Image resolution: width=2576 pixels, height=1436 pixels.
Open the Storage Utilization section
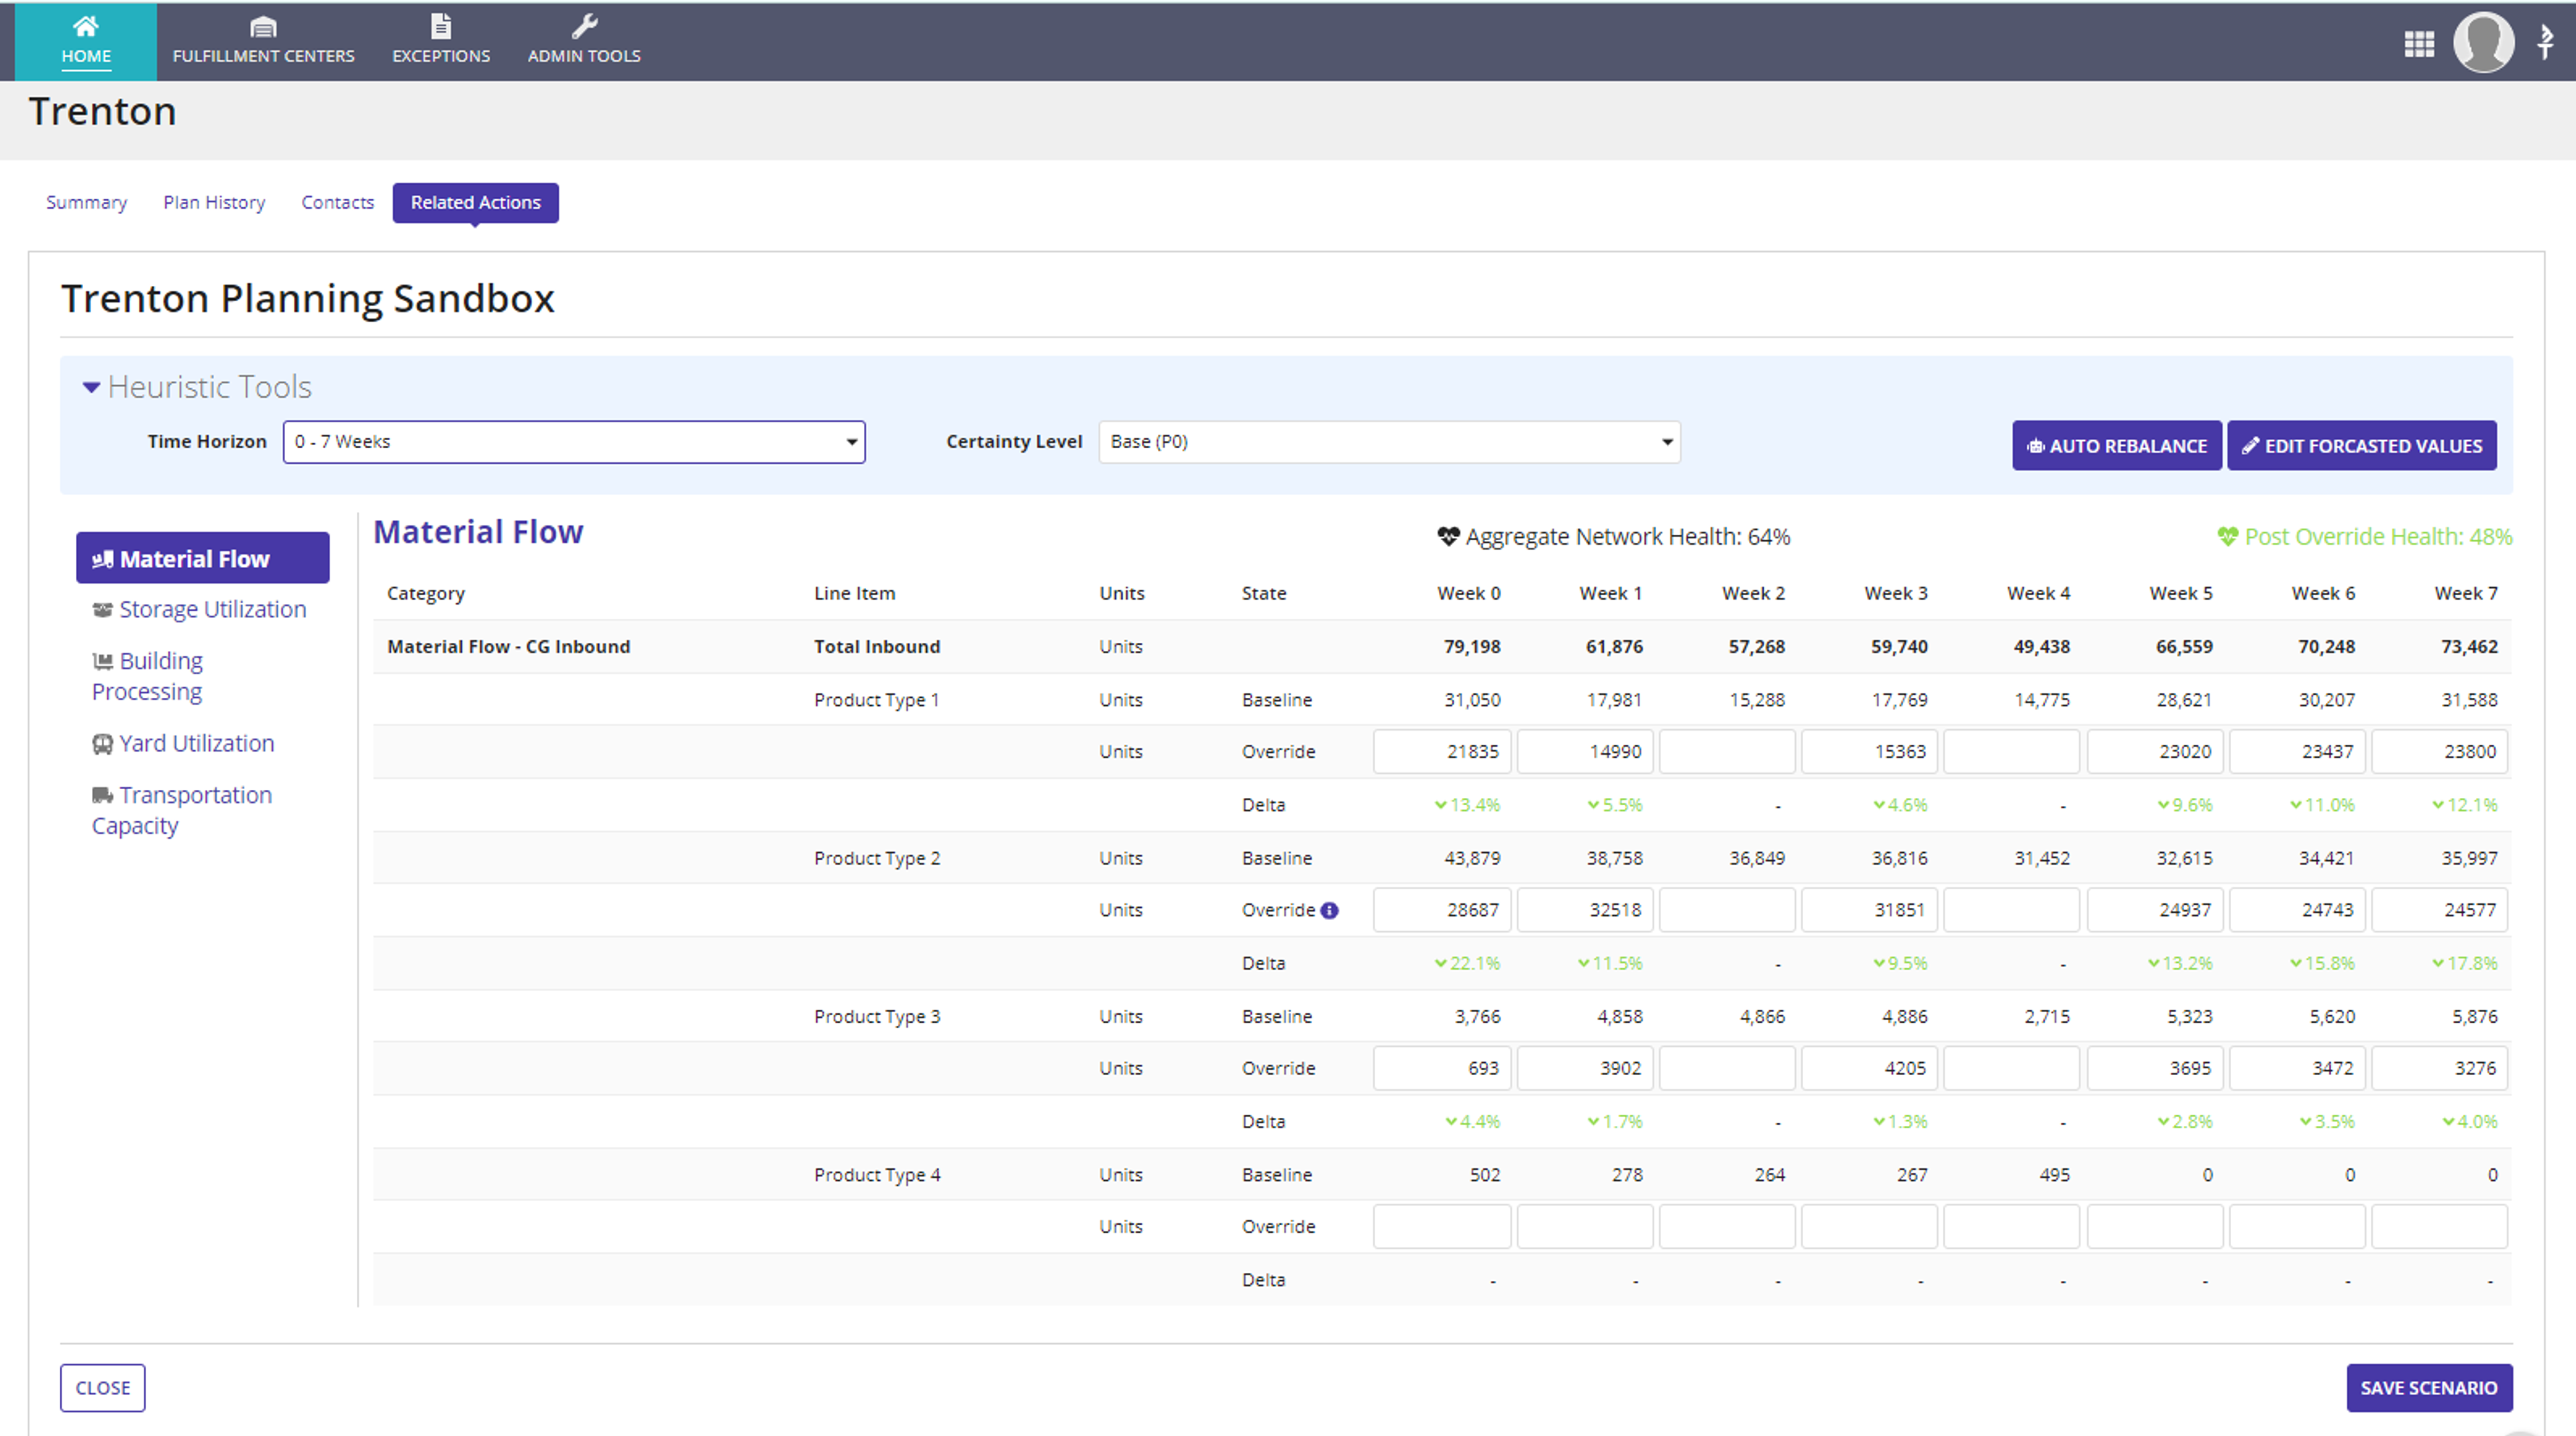tap(199, 609)
